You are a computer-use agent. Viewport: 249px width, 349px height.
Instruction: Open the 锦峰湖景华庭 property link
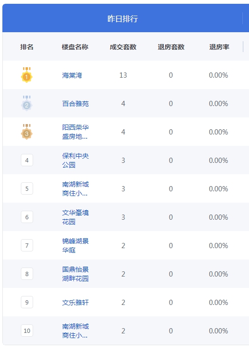pos(75,245)
